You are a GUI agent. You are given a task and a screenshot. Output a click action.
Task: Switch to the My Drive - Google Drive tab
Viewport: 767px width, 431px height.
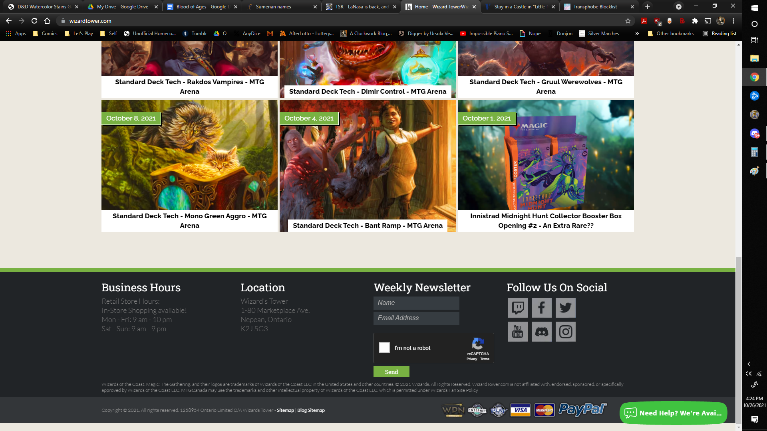tap(122, 7)
